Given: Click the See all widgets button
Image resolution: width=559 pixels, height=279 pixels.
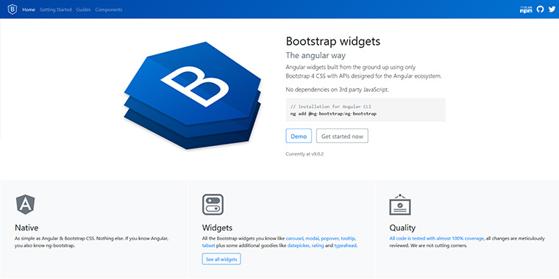Looking at the screenshot, I should [x=221, y=259].
